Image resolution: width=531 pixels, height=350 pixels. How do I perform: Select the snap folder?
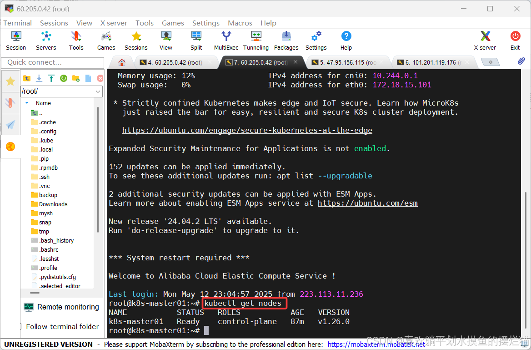41,223
